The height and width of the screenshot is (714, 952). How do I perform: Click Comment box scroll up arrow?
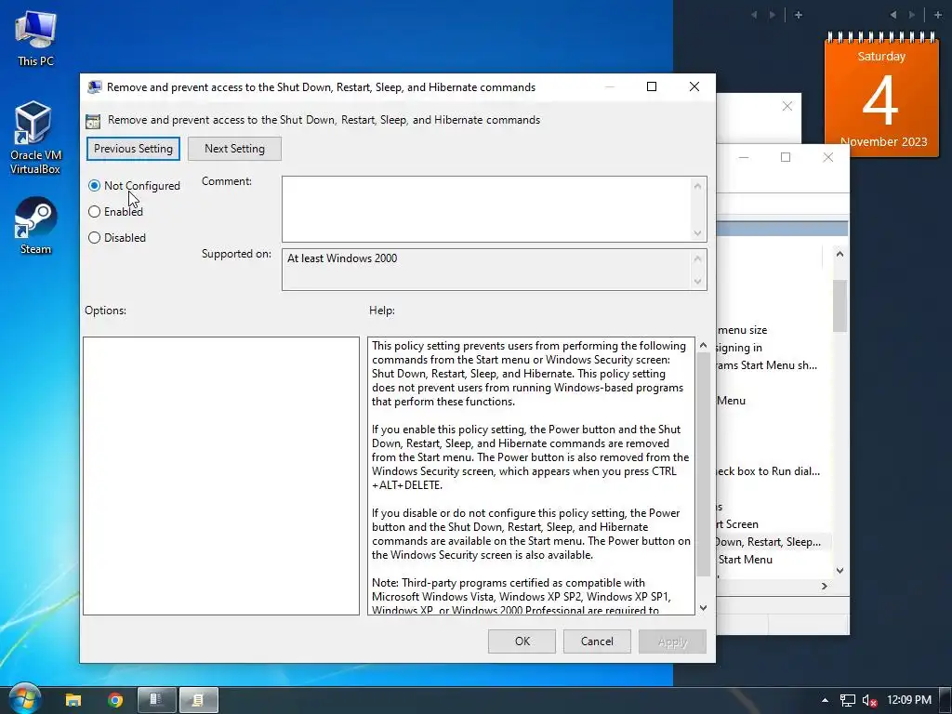pyautogui.click(x=697, y=186)
